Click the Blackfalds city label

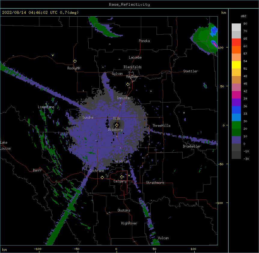coord(133,67)
